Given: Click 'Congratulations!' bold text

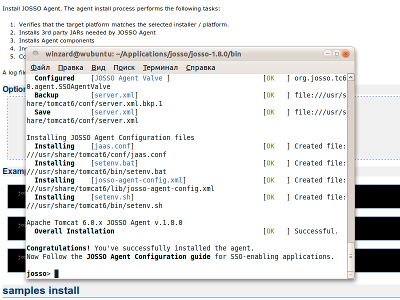Looking at the screenshot, I should (x=58, y=248).
